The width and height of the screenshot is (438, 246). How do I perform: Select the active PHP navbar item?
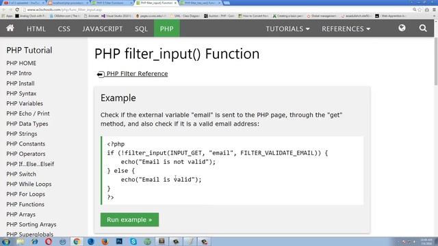167,29
